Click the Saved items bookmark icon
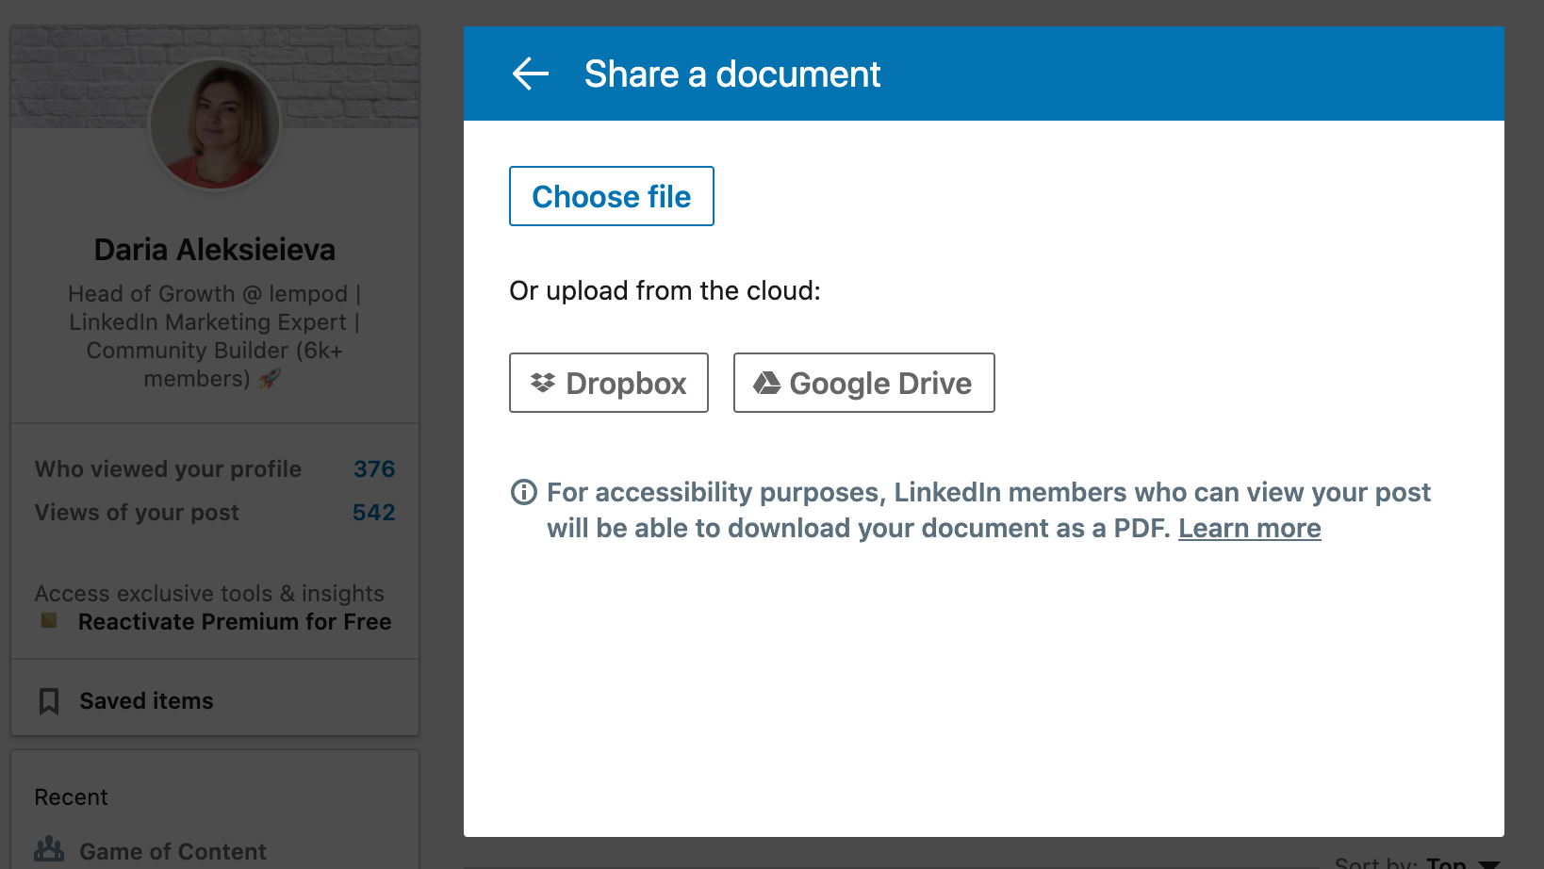1544x869 pixels. tap(48, 699)
